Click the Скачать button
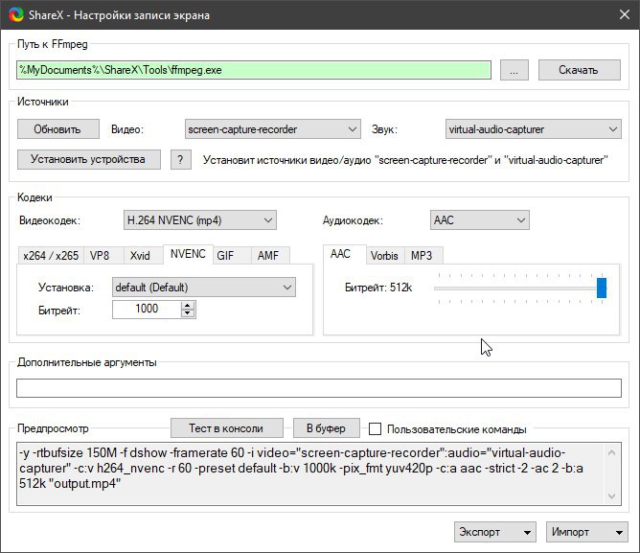640x553 pixels. pos(580,70)
